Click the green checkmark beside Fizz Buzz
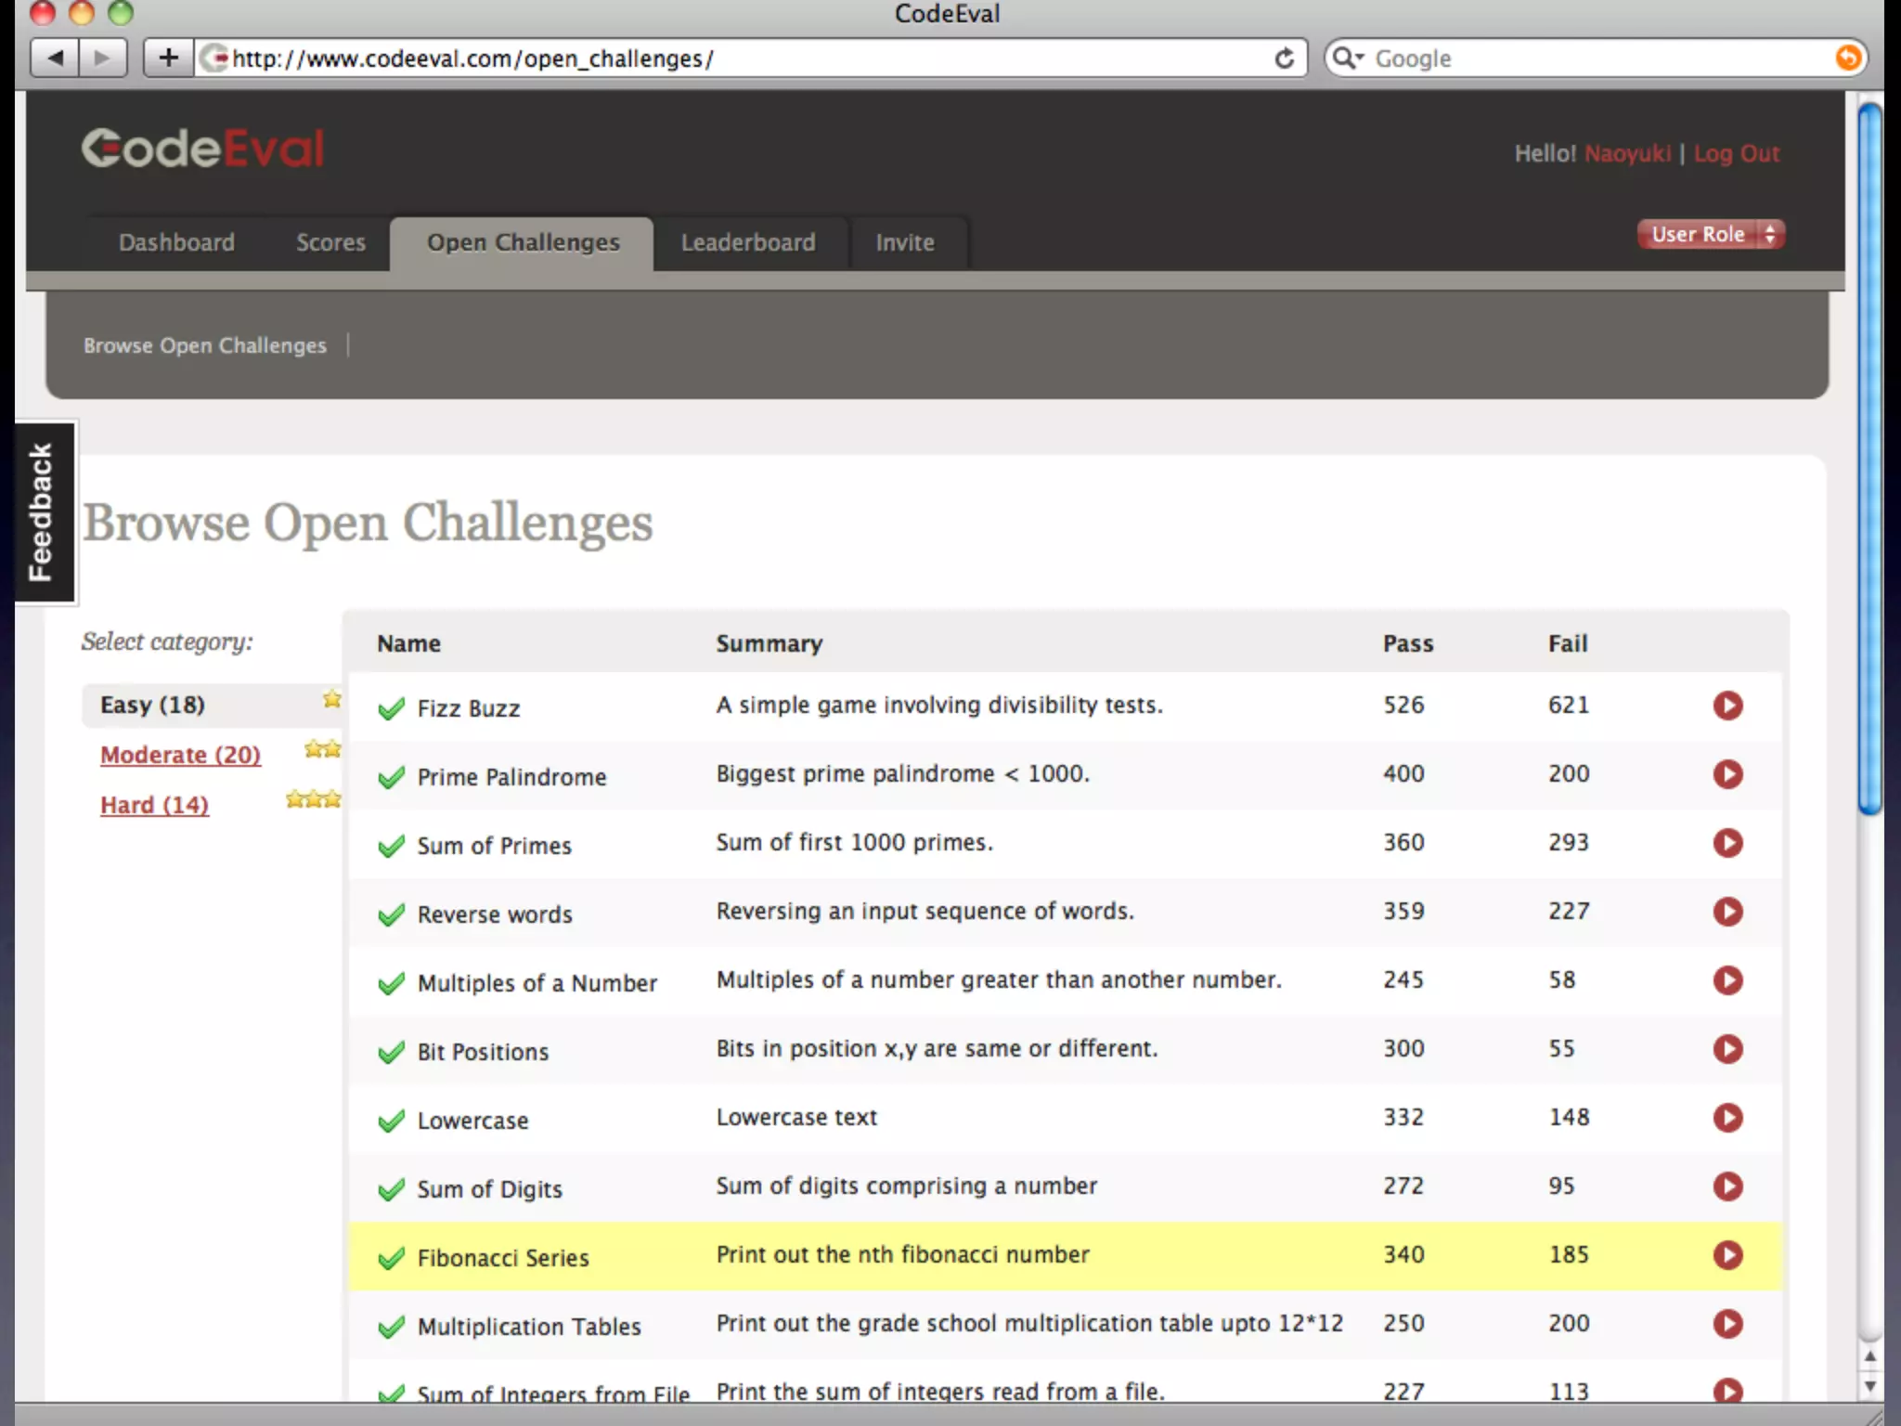Image resolution: width=1901 pixels, height=1426 pixels. click(392, 709)
